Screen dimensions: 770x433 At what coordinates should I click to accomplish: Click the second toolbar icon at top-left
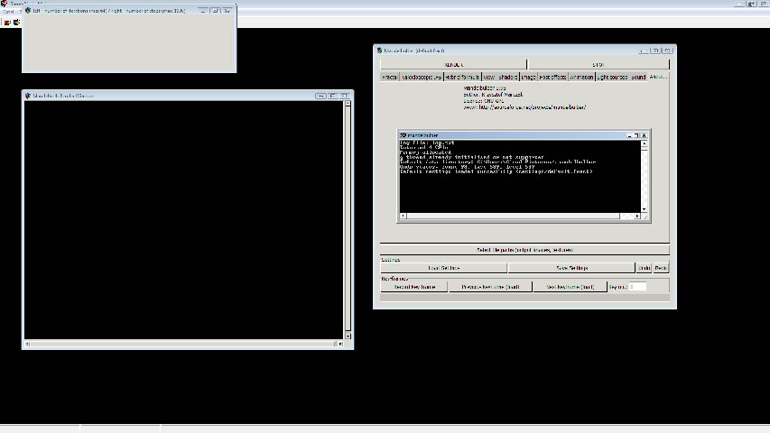tap(16, 22)
